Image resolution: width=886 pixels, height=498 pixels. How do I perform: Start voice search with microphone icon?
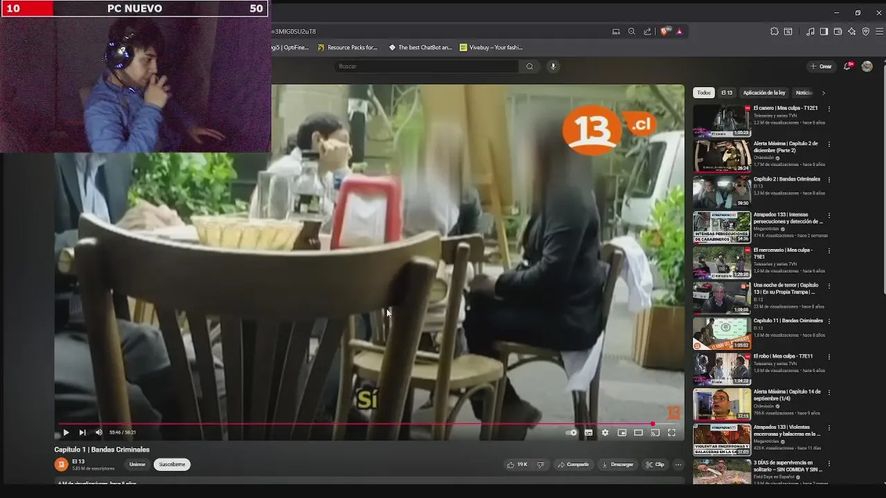[x=552, y=66]
